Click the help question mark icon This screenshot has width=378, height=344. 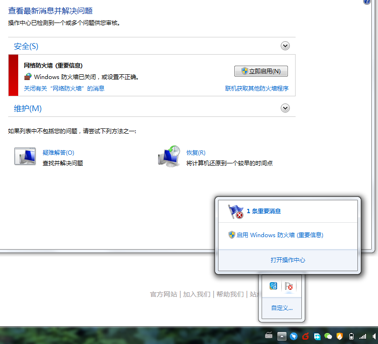coord(367,2)
